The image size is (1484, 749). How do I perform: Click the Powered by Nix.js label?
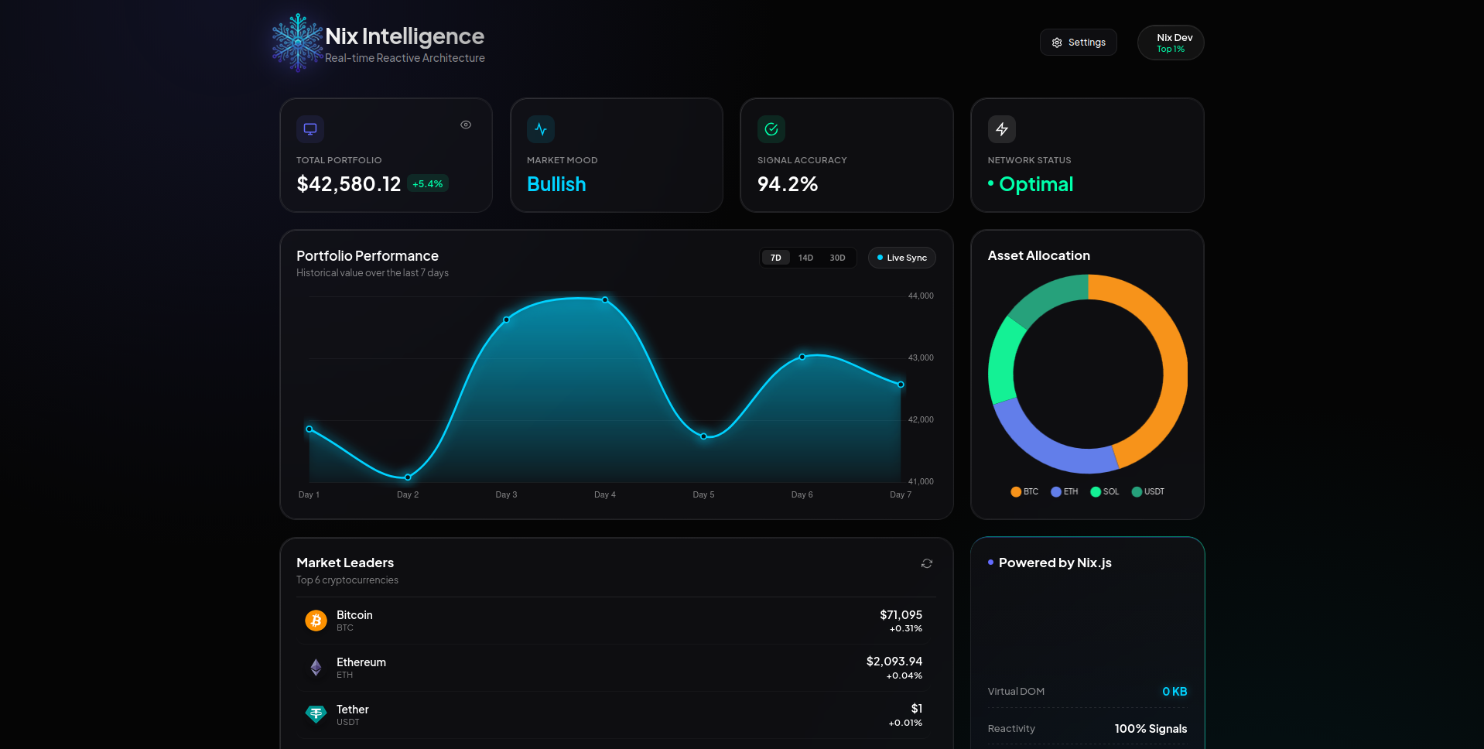pos(1054,563)
